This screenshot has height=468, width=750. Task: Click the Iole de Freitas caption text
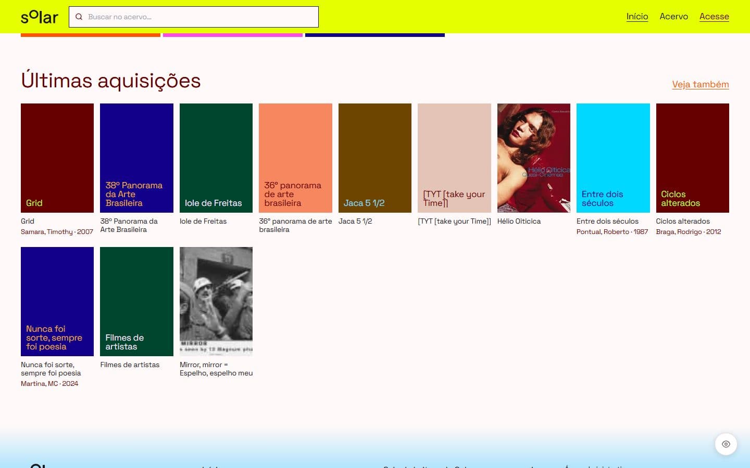pyautogui.click(x=203, y=221)
